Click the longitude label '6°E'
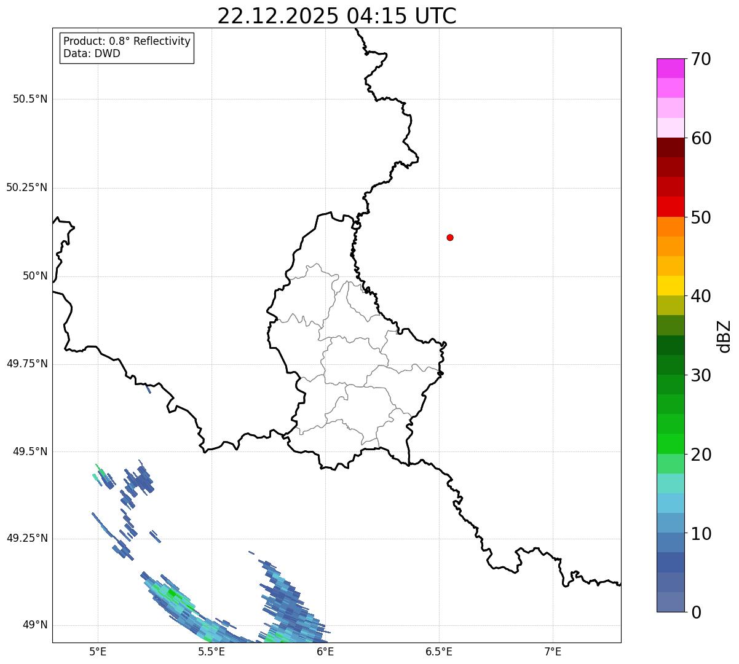Screen dimensions: 739x664 (325, 651)
